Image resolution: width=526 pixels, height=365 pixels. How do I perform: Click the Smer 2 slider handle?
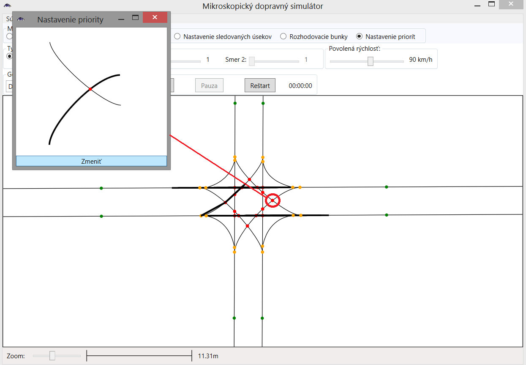pos(252,61)
